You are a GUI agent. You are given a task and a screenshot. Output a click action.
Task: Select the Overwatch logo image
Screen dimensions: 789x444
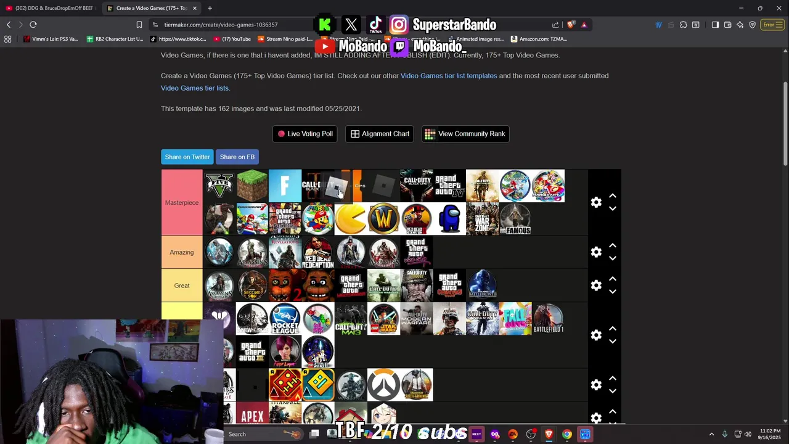coord(383,385)
